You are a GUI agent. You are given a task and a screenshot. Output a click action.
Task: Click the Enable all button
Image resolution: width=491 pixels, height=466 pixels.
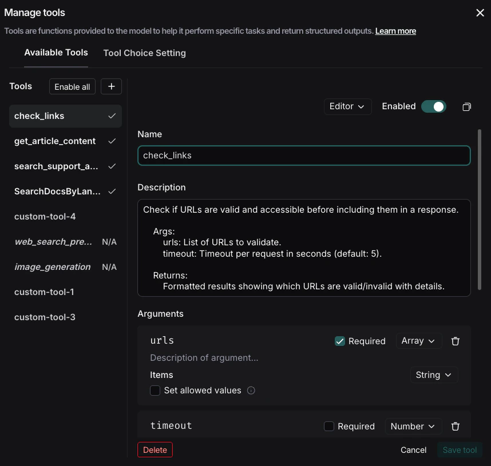click(x=72, y=86)
